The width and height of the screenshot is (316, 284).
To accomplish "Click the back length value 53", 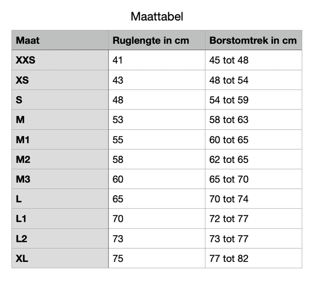I will (118, 120).
